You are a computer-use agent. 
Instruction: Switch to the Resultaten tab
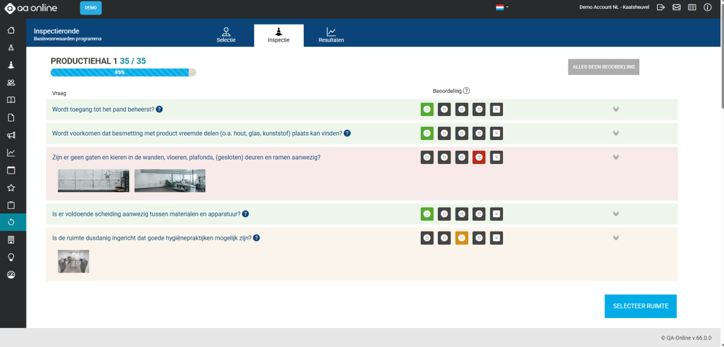331,35
